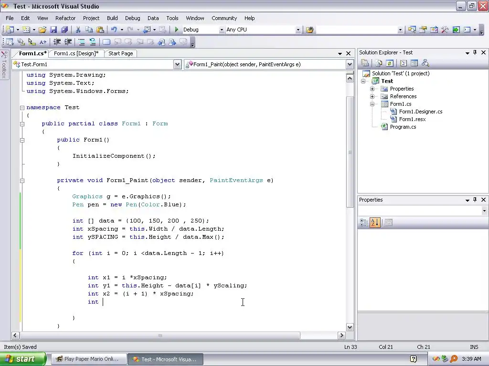
Task: Click the editor horizontal scrollbar right arrow
Action: click(341, 335)
